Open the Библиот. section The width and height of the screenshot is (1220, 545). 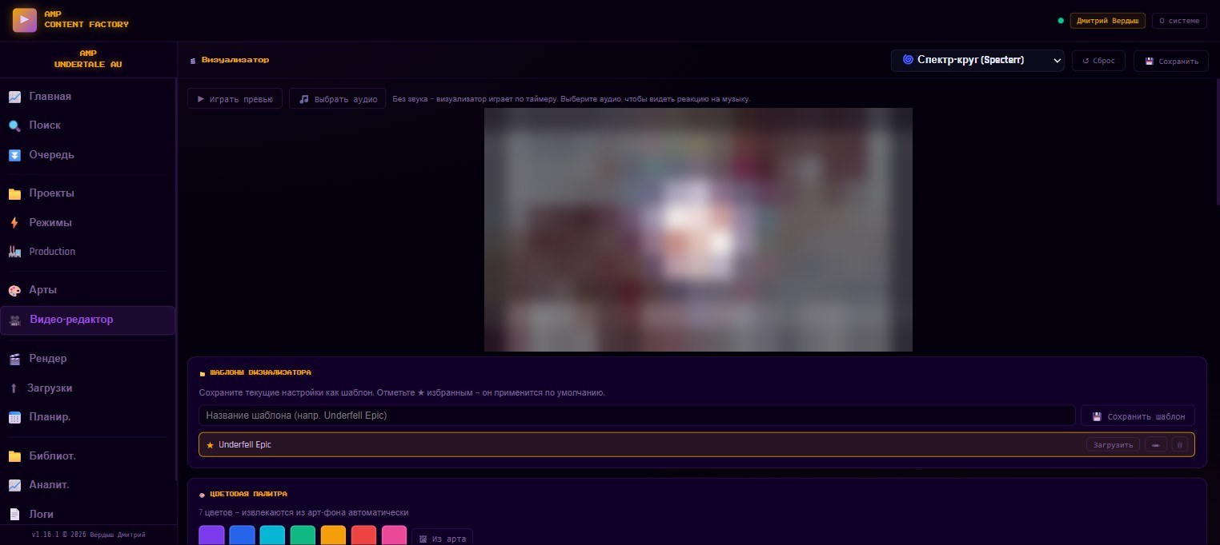[88, 456]
